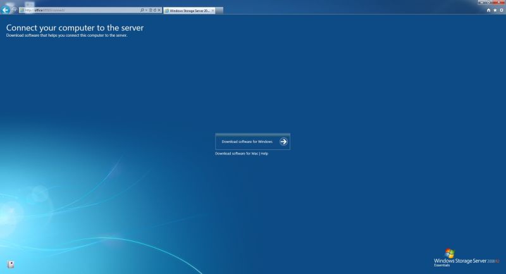Viewport: 506px width, 274px height.
Task: Close the Windows Storage Server tab
Action: click(213, 11)
